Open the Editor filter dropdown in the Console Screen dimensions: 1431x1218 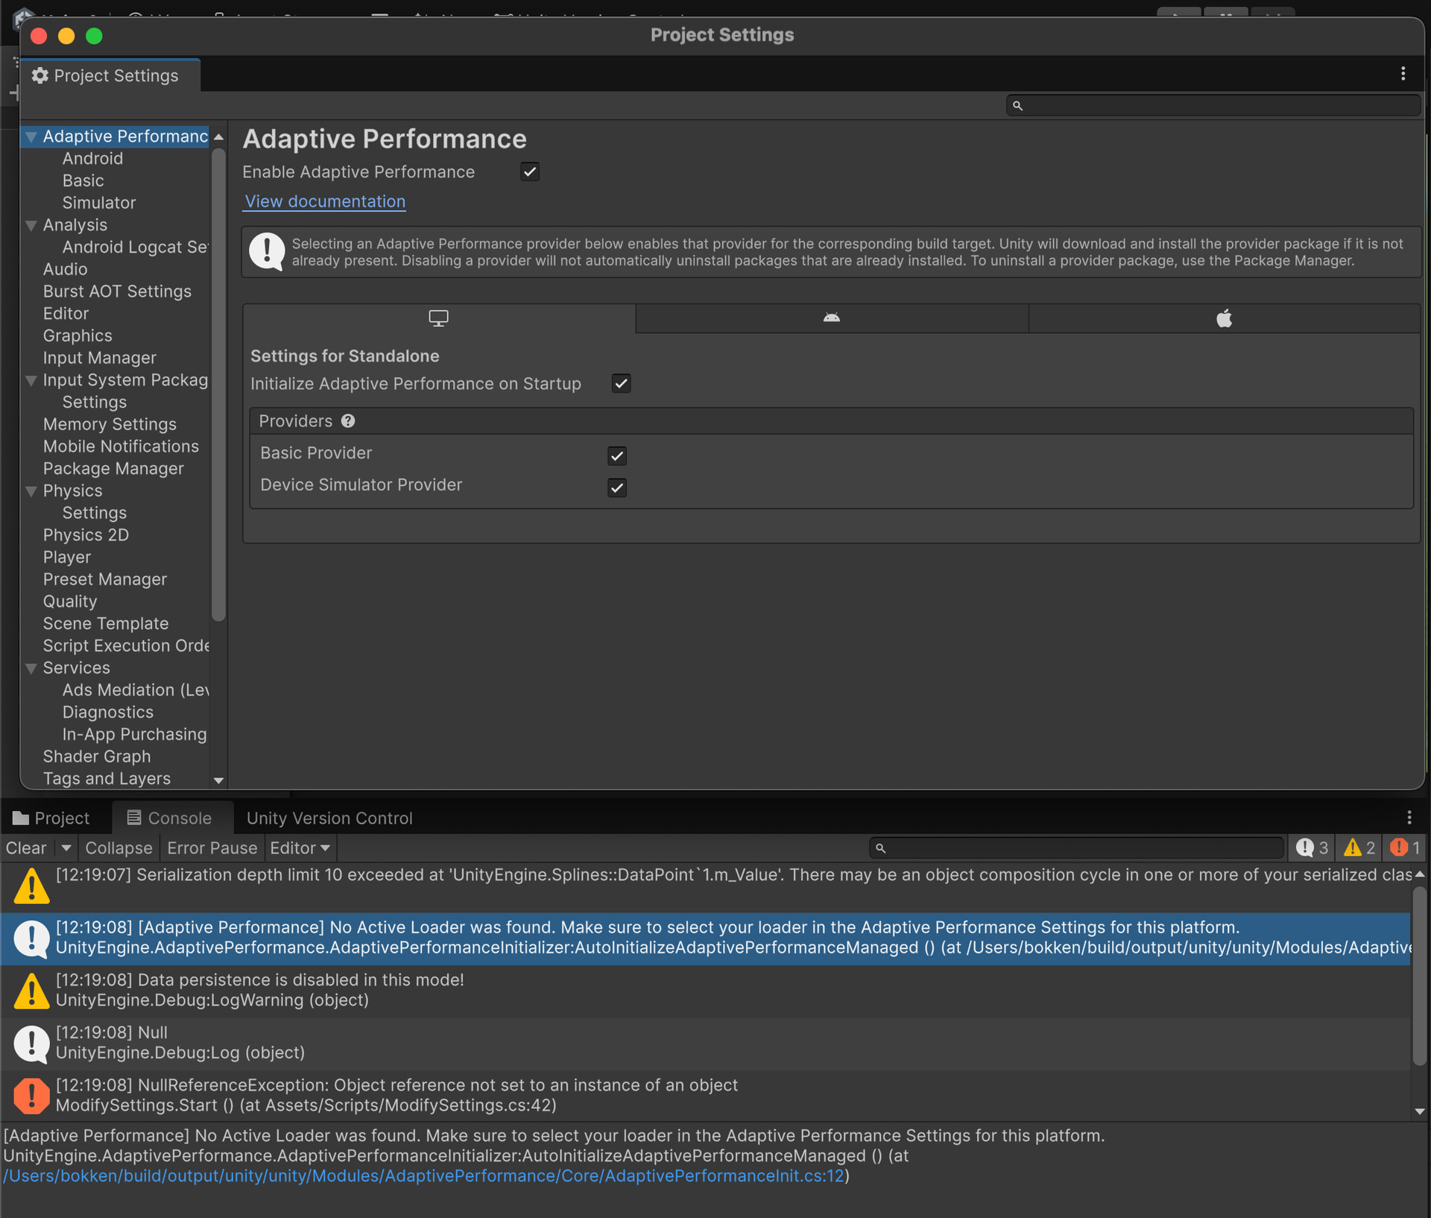tap(300, 848)
